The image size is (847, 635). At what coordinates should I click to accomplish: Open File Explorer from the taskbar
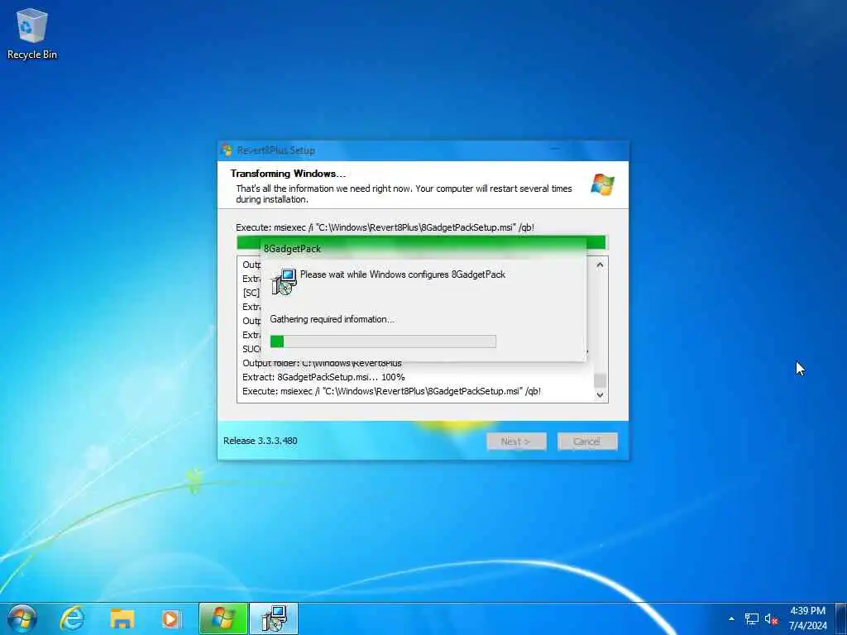click(122, 618)
